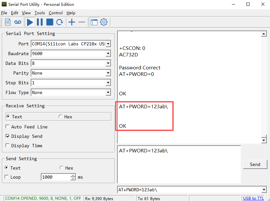
Task: Click the Send button
Action: click(255, 164)
